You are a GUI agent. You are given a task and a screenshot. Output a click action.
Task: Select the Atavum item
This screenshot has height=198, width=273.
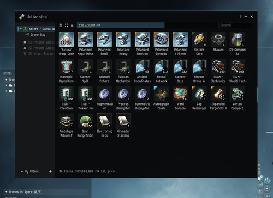pos(218,42)
